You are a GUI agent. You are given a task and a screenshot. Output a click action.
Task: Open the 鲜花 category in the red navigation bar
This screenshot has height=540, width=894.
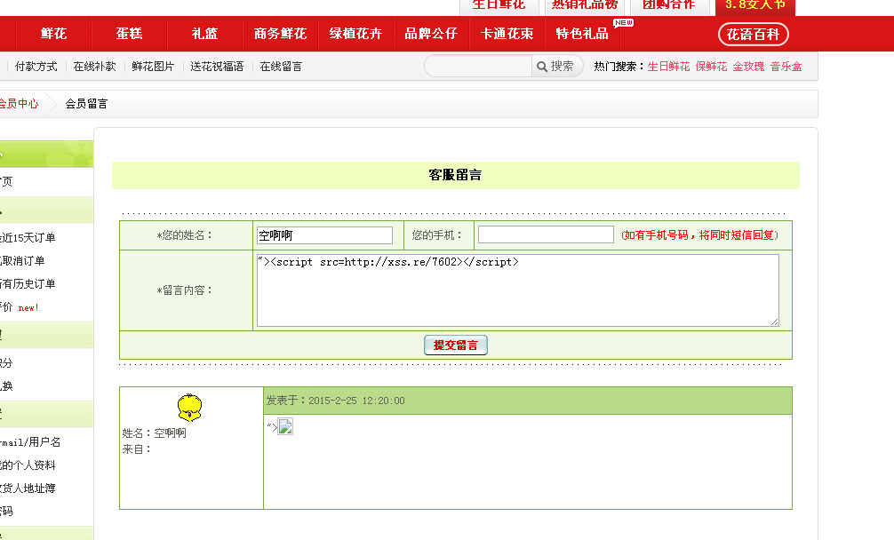tap(53, 34)
